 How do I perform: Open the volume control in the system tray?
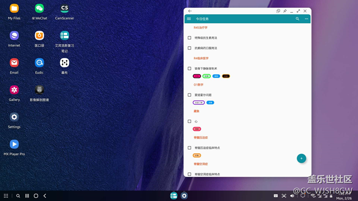tap(292, 196)
